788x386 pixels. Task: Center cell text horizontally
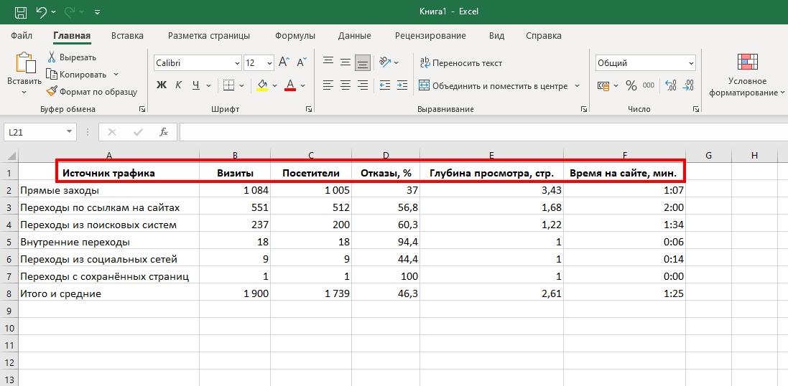click(x=346, y=85)
